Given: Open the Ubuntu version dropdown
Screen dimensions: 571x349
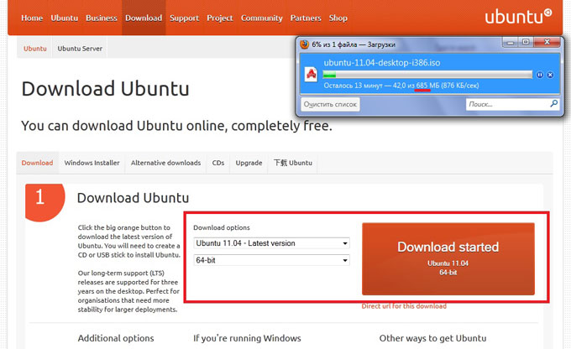Looking at the screenshot, I should (x=271, y=243).
